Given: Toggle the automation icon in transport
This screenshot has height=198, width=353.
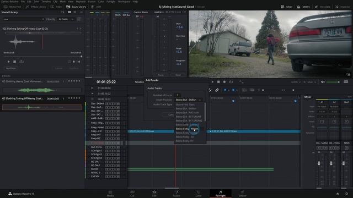Looking at the screenshot, I should [x=242, y=82].
